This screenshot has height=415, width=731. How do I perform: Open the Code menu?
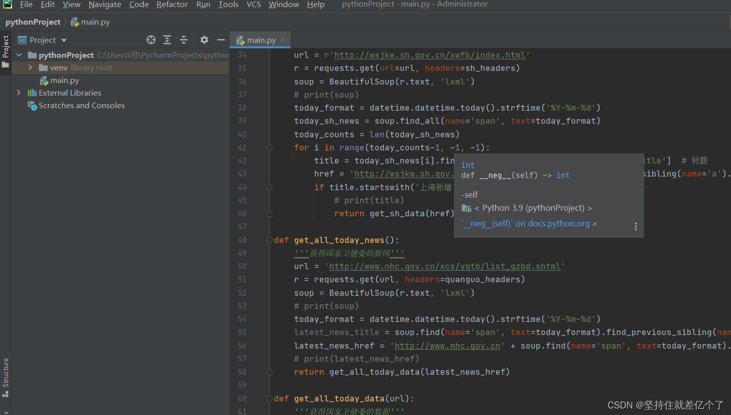tap(139, 5)
